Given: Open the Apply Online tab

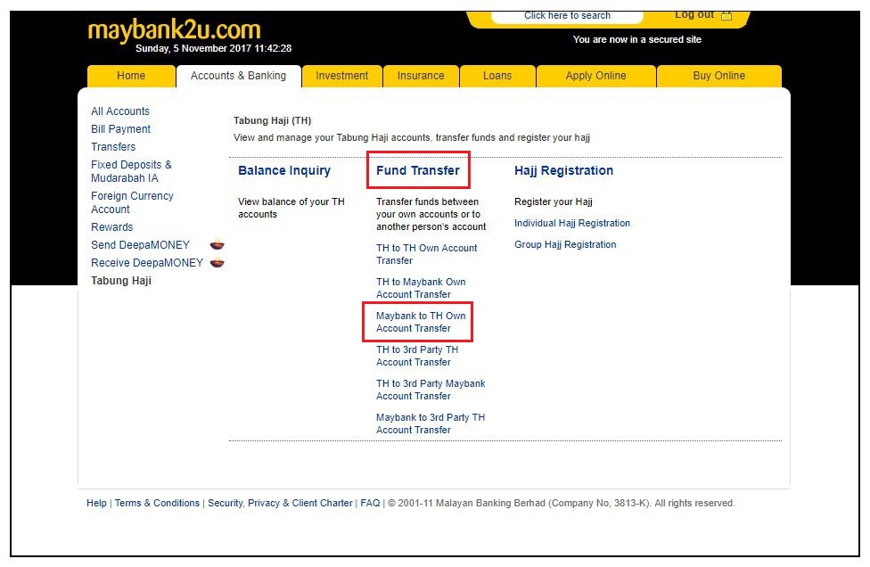Looking at the screenshot, I should coord(596,76).
